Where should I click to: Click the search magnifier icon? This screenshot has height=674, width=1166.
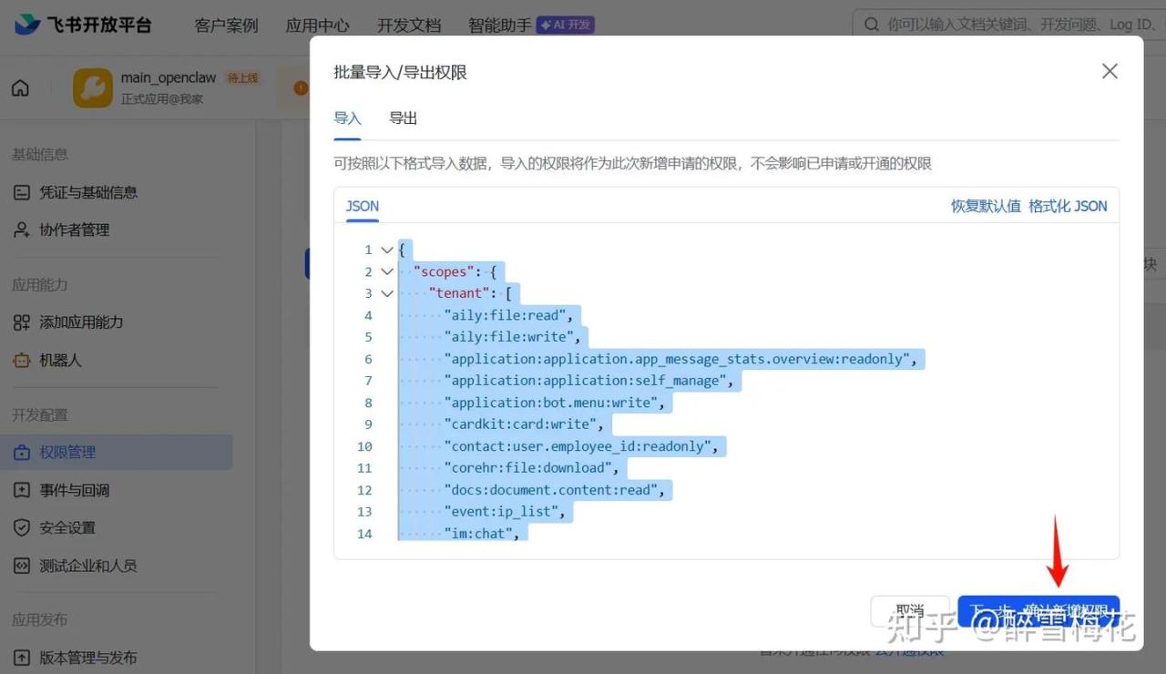[872, 25]
